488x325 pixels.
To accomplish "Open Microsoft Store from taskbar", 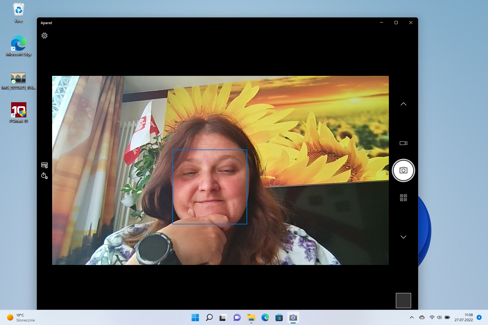I will (x=279, y=317).
